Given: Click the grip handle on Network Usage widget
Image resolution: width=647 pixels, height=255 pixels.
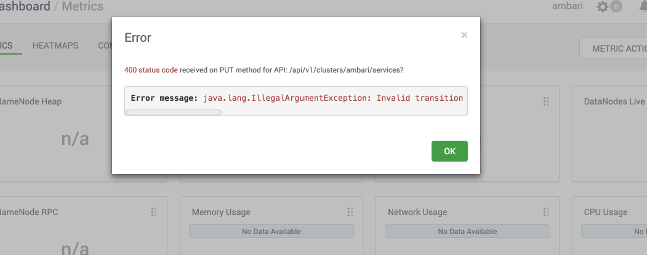Looking at the screenshot, I should click(x=545, y=212).
